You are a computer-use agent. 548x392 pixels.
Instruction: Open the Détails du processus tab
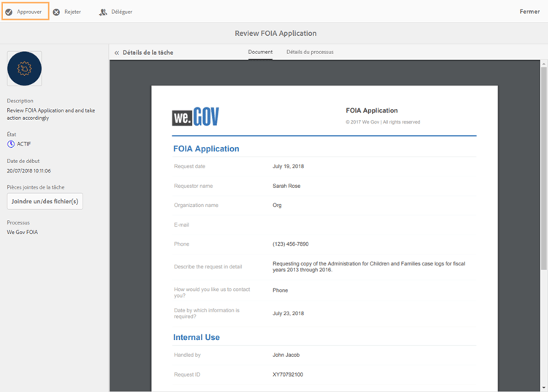tap(310, 52)
